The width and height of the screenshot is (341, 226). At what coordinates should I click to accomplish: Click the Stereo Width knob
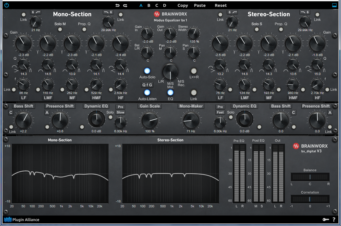pos(193,33)
